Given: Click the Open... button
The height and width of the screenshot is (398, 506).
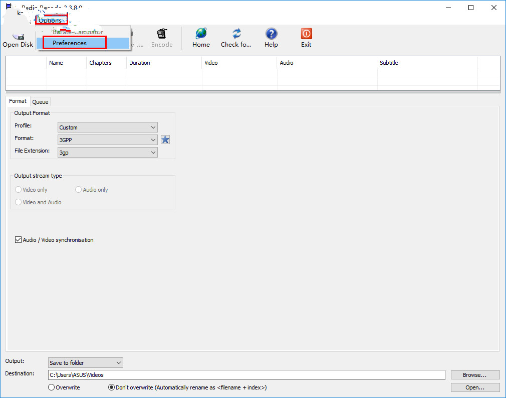Looking at the screenshot, I should click(475, 387).
